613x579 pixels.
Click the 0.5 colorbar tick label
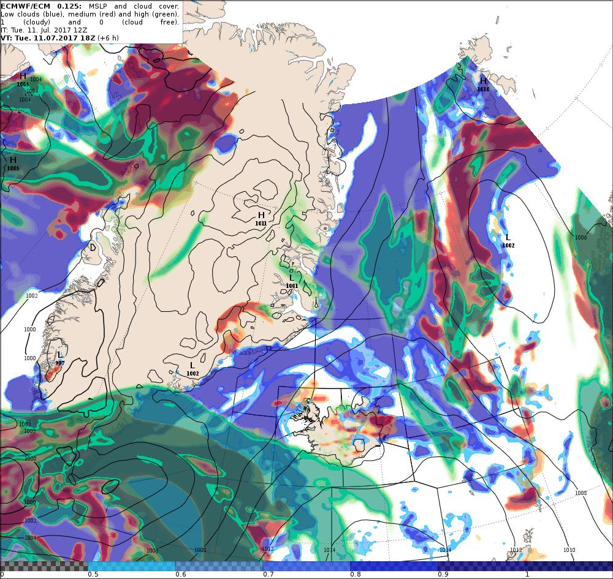tap(93, 574)
